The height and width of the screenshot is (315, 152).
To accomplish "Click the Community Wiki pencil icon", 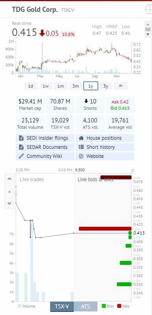I will 21,156.
